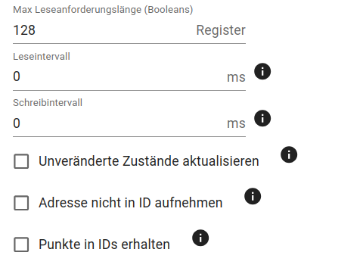The height and width of the screenshot is (274, 363).
Task: Click info icon beside Punkte in IDs erhalten
Action: 200,238
